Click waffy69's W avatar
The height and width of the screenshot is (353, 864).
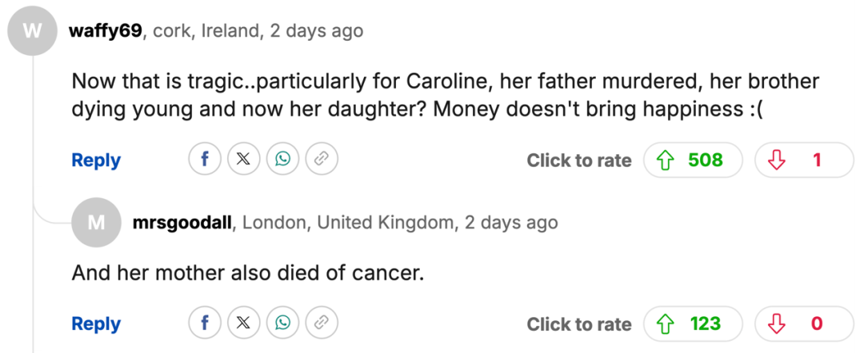pos(32,31)
